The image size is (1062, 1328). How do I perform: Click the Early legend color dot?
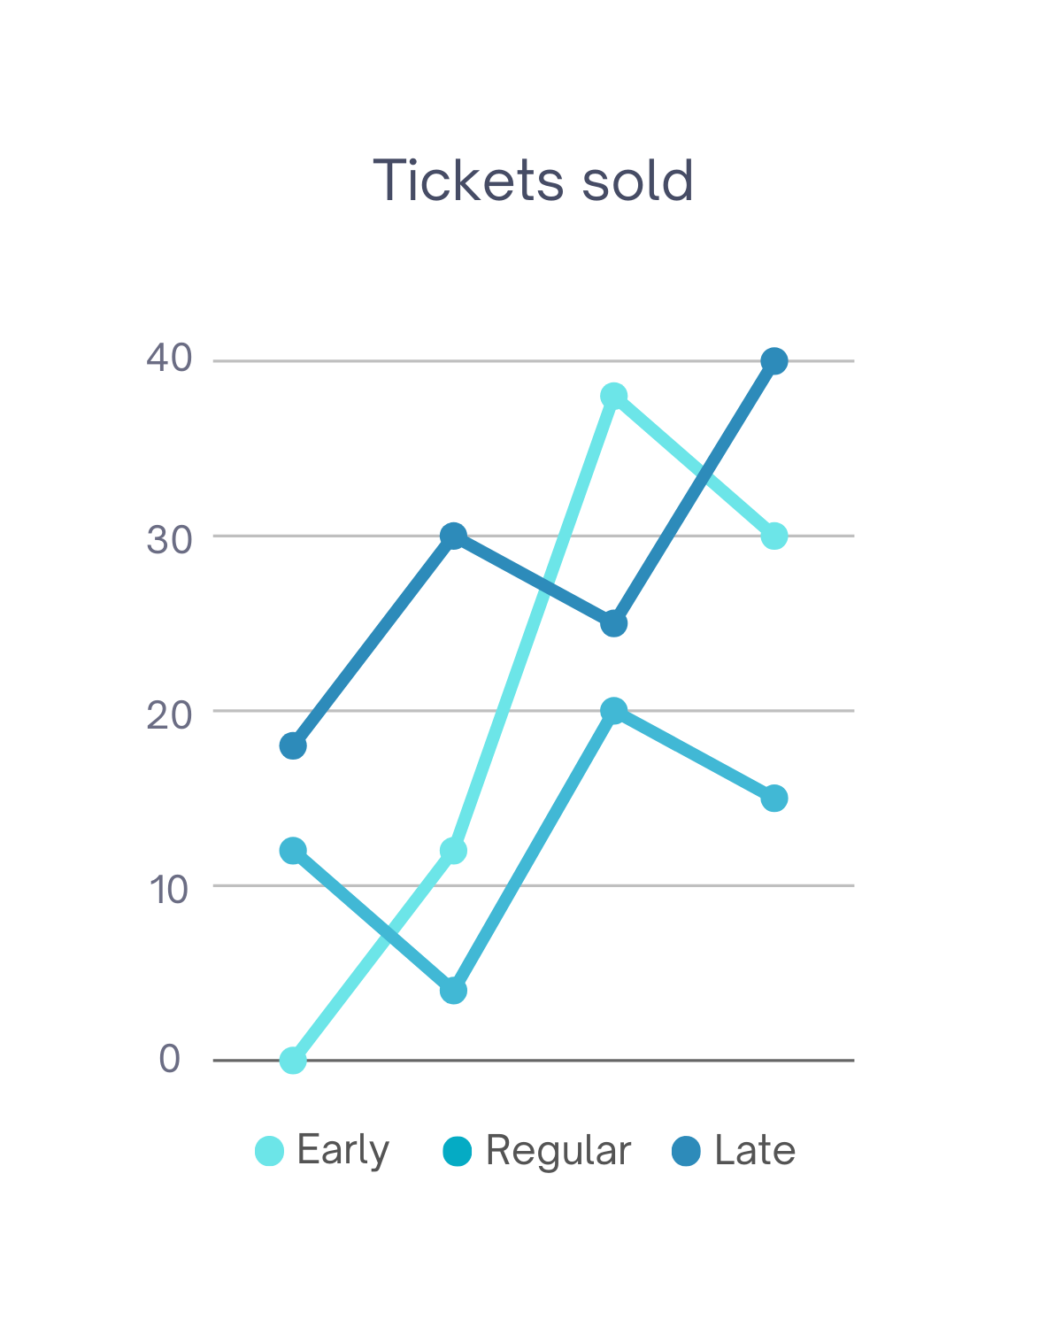click(269, 1151)
